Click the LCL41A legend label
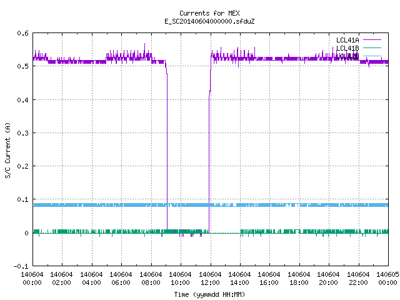The width and height of the screenshot is (400, 300). click(x=347, y=40)
